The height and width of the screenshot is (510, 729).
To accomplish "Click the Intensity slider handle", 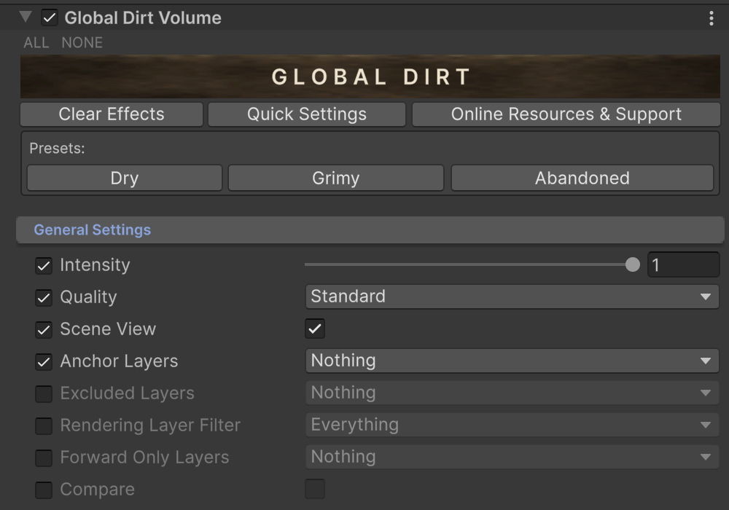I will coord(632,264).
